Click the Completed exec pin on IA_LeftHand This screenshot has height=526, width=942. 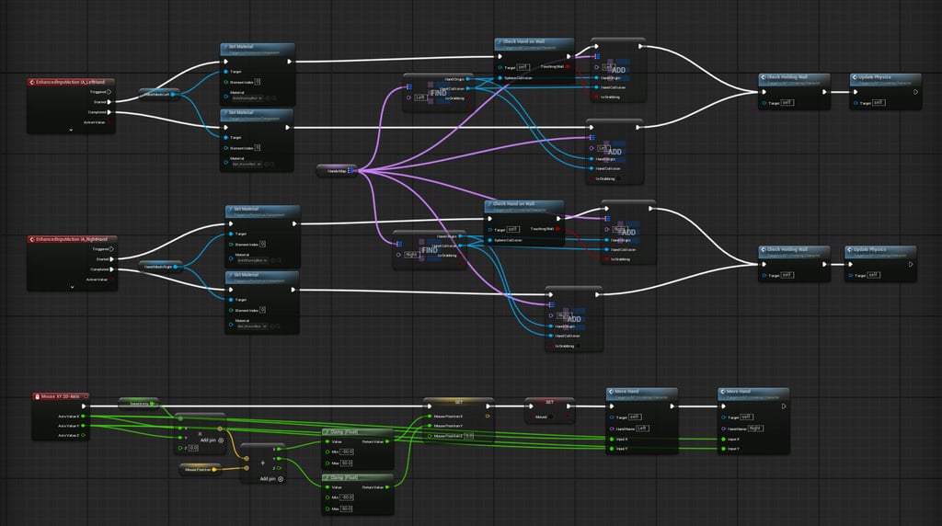click(109, 112)
